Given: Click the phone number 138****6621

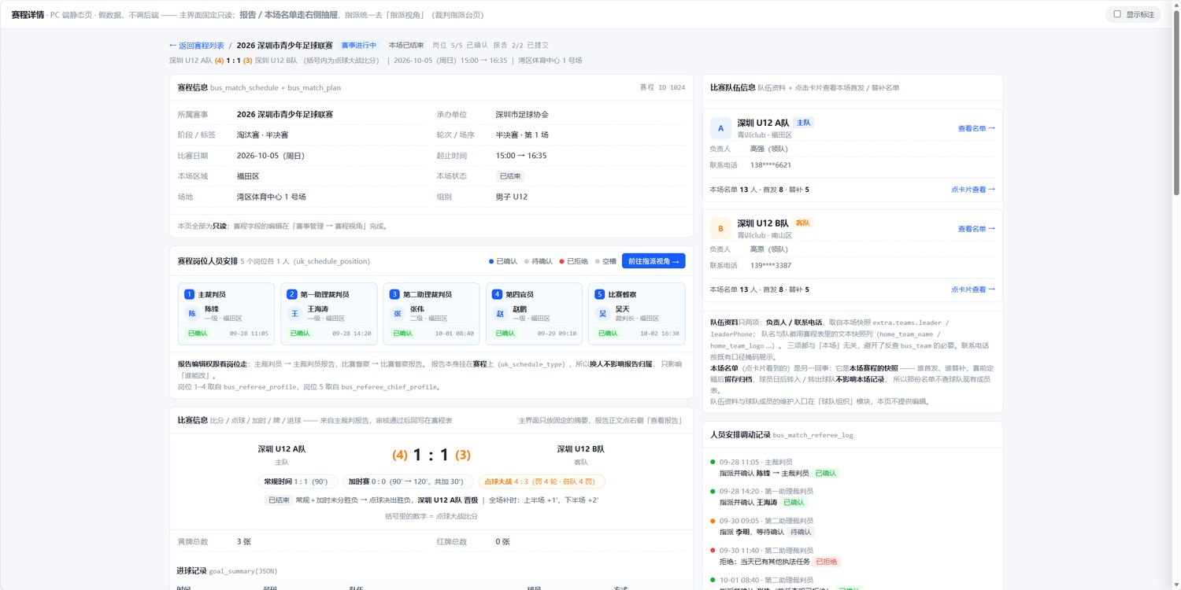Looking at the screenshot, I should click(771, 165).
